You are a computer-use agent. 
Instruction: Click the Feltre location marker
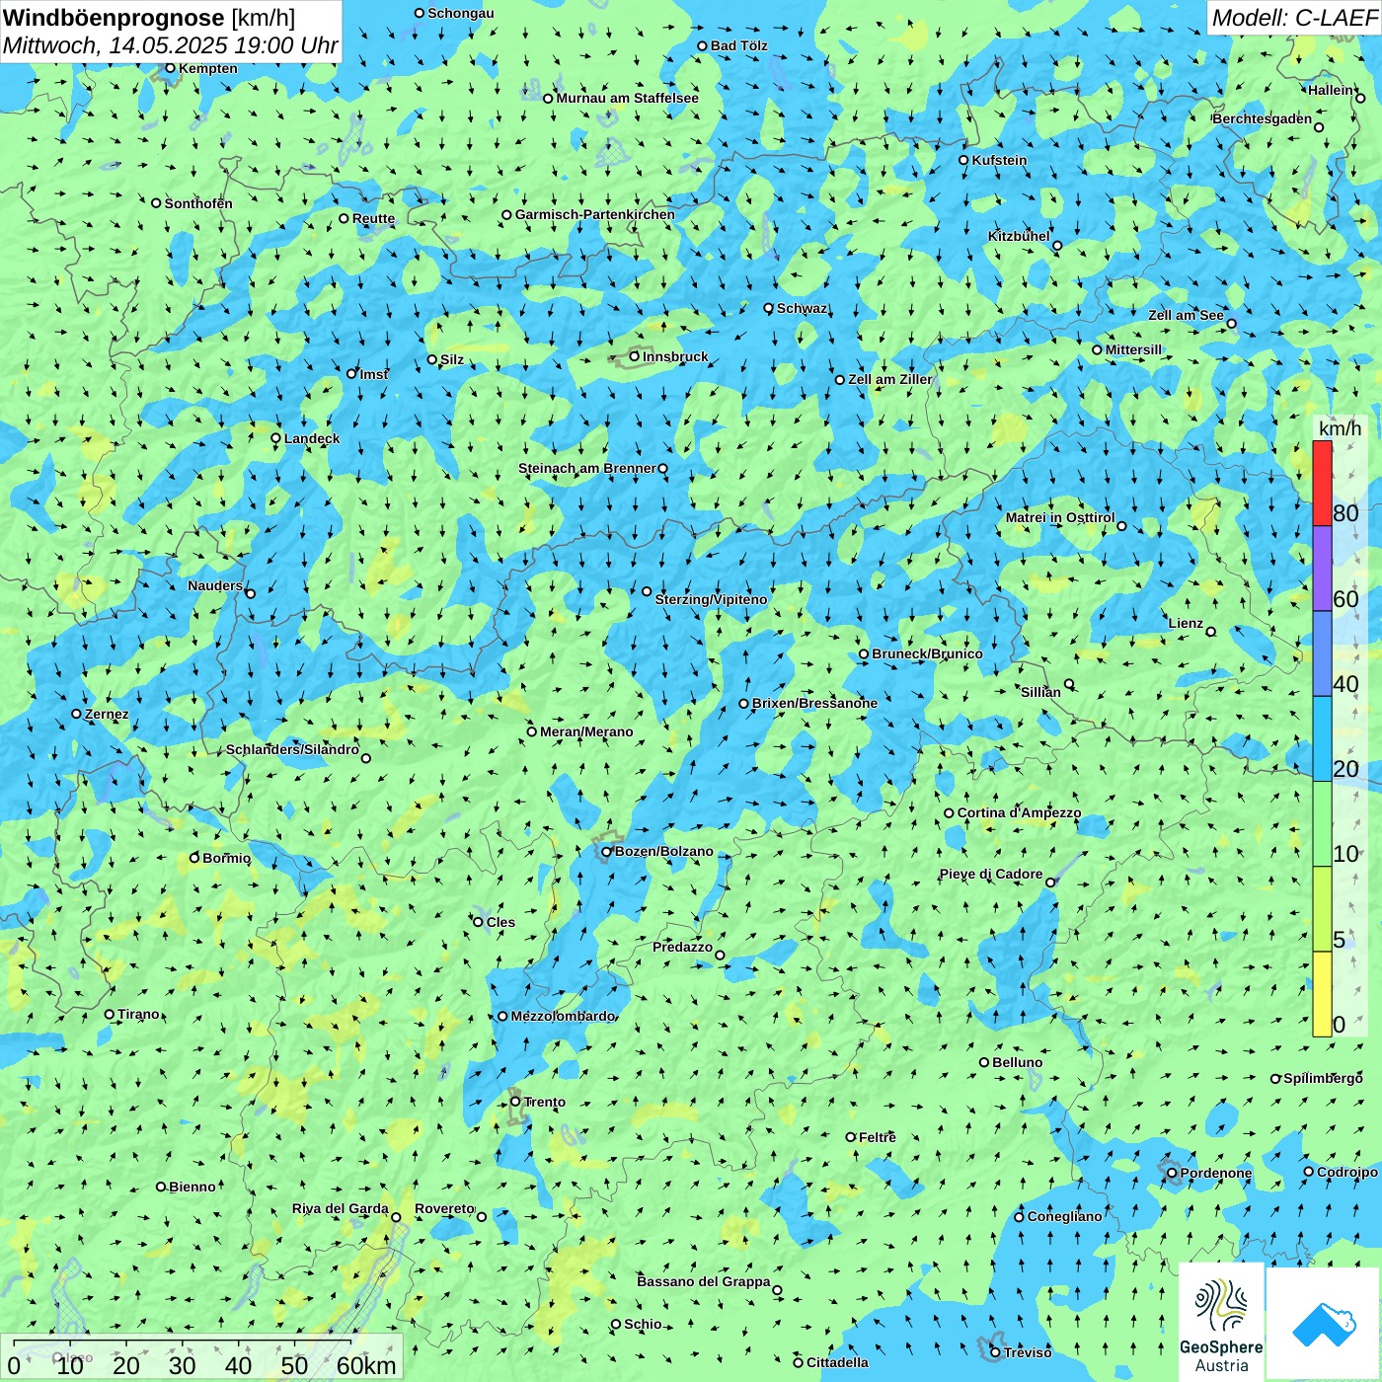coord(851,1137)
